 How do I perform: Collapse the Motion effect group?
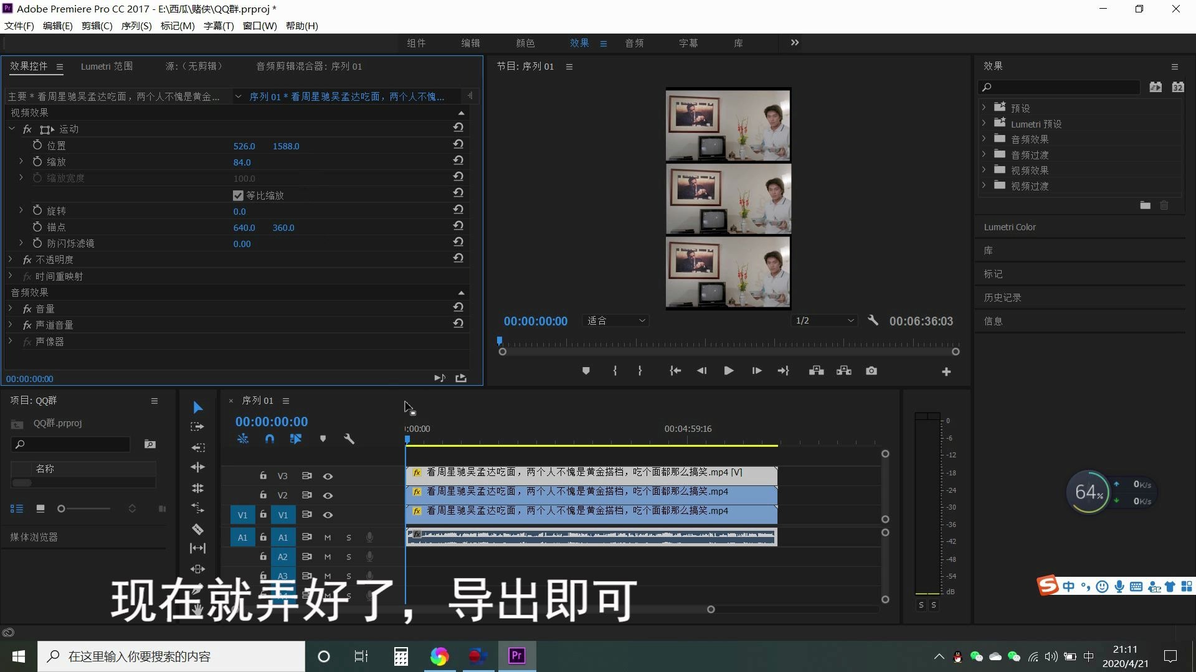(x=12, y=129)
